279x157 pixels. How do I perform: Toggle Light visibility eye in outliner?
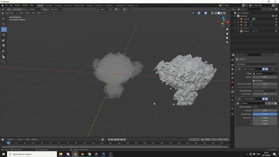click(276, 25)
